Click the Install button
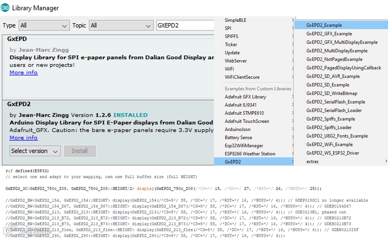 80,151
